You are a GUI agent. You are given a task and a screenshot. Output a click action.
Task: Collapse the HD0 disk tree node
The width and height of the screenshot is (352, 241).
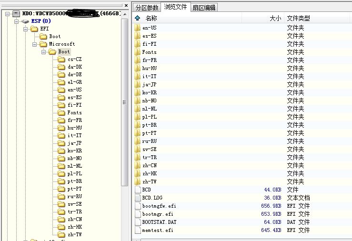(x=8, y=14)
